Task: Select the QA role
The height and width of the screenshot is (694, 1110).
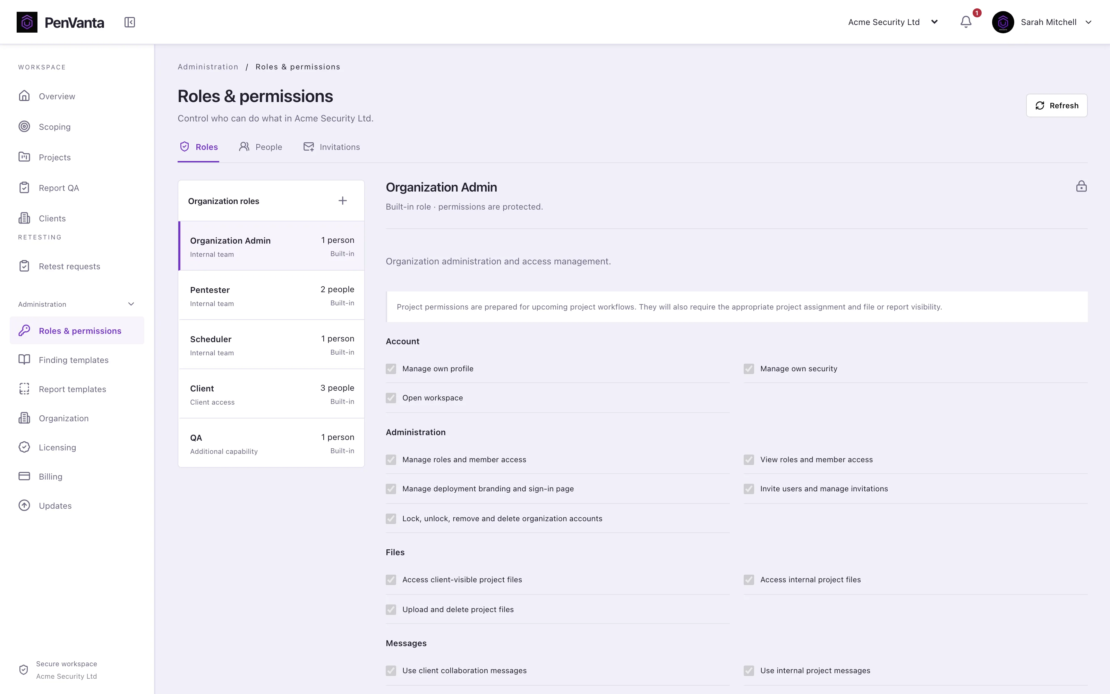Action: click(272, 443)
